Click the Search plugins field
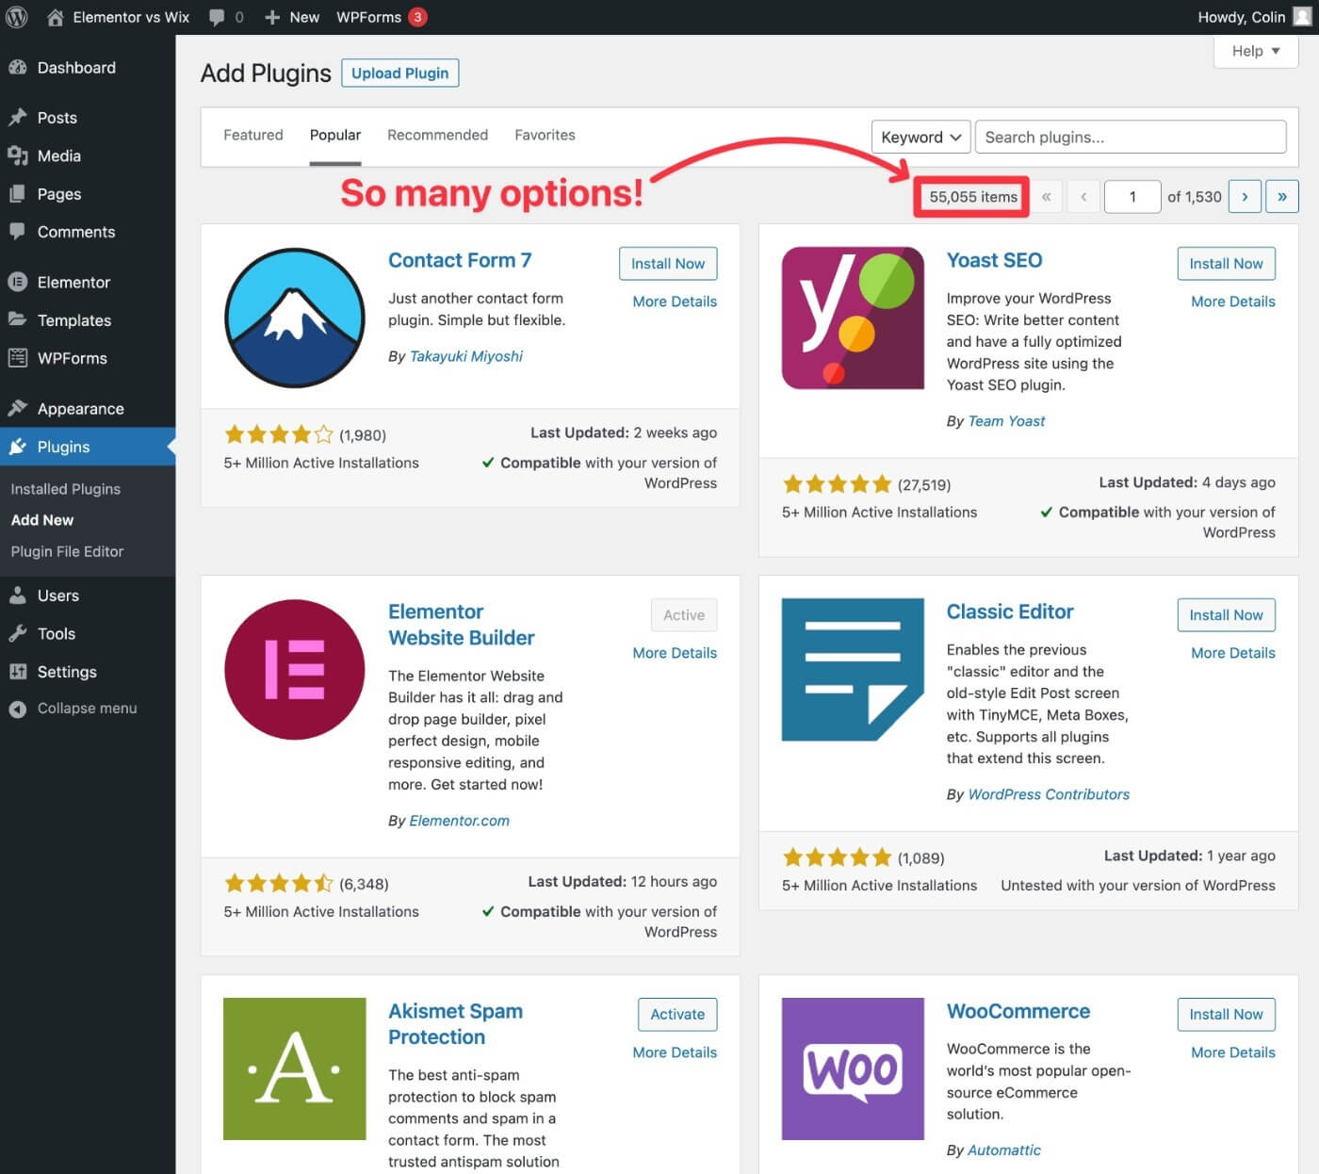1319x1174 pixels. 1131,137
